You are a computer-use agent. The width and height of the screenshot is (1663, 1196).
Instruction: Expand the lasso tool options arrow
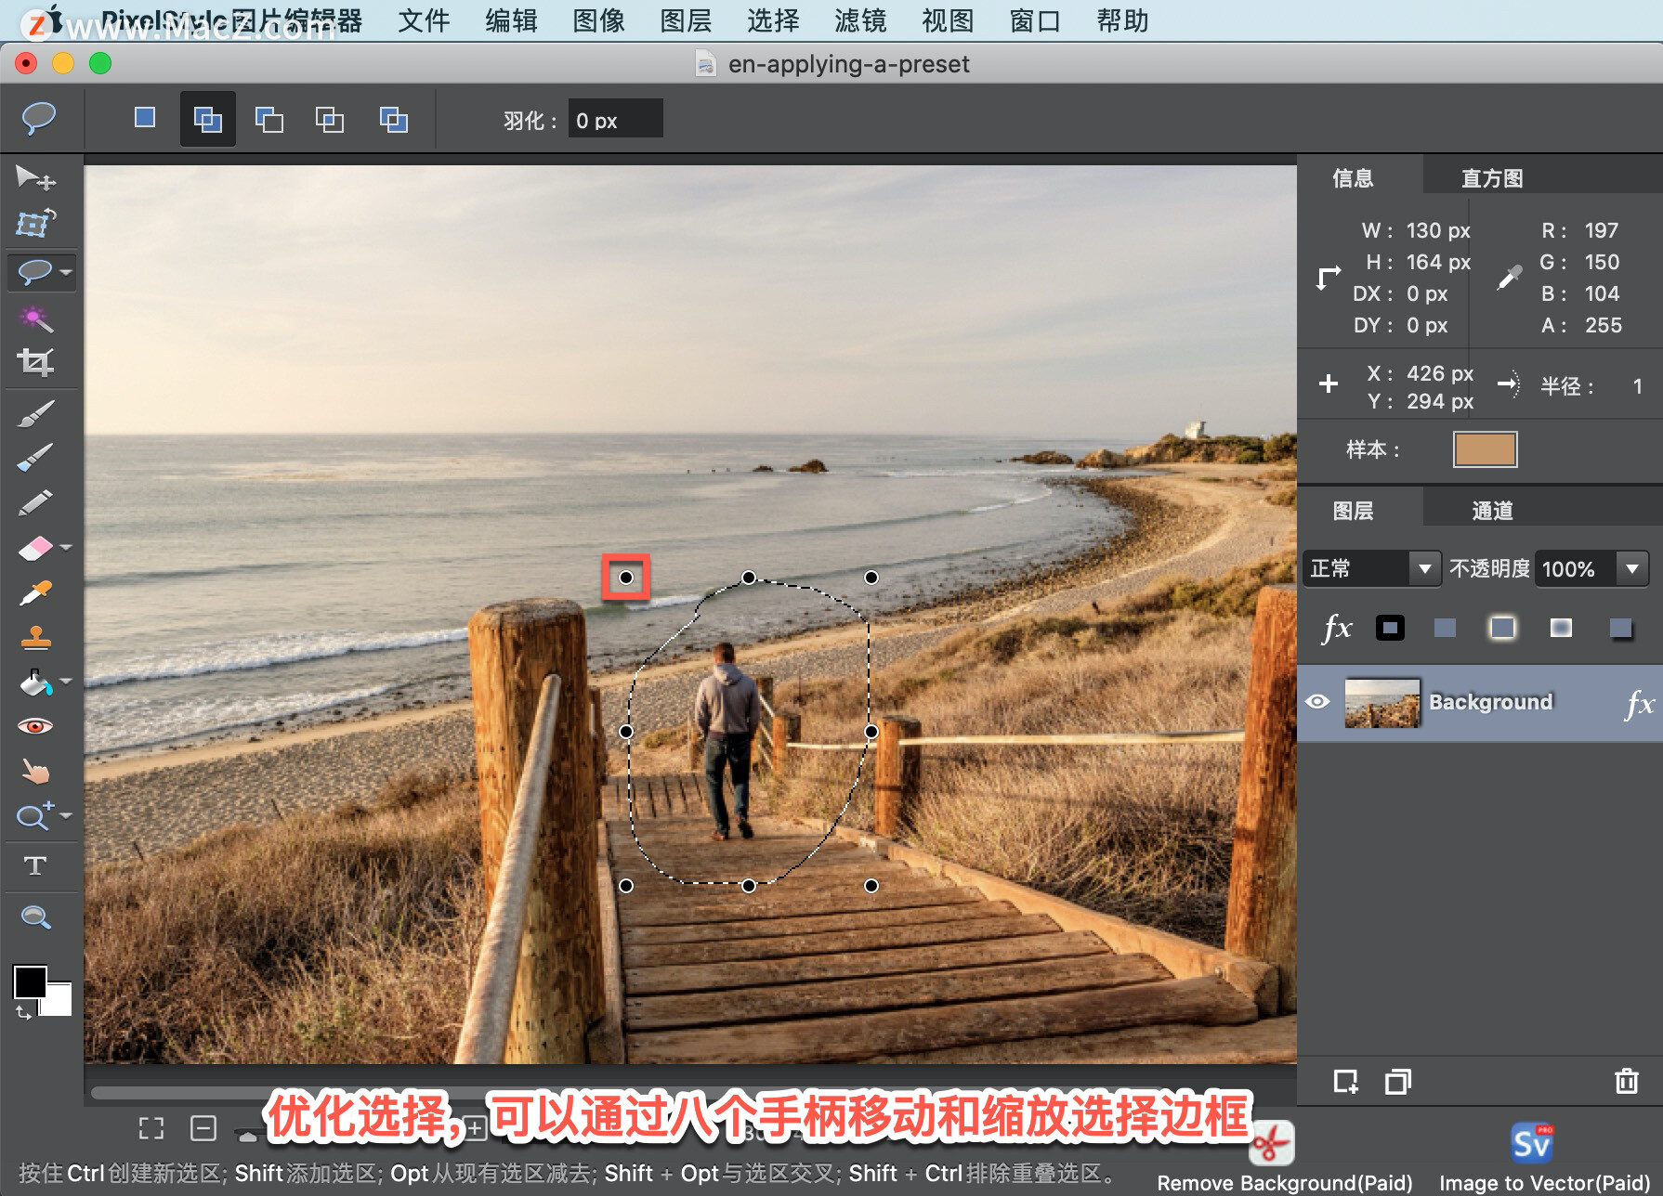pos(65,272)
